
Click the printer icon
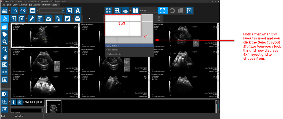(77, 19)
